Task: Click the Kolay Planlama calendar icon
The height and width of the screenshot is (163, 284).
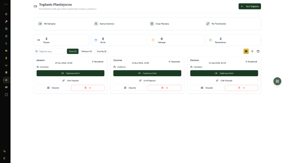Action: click(x=152, y=24)
